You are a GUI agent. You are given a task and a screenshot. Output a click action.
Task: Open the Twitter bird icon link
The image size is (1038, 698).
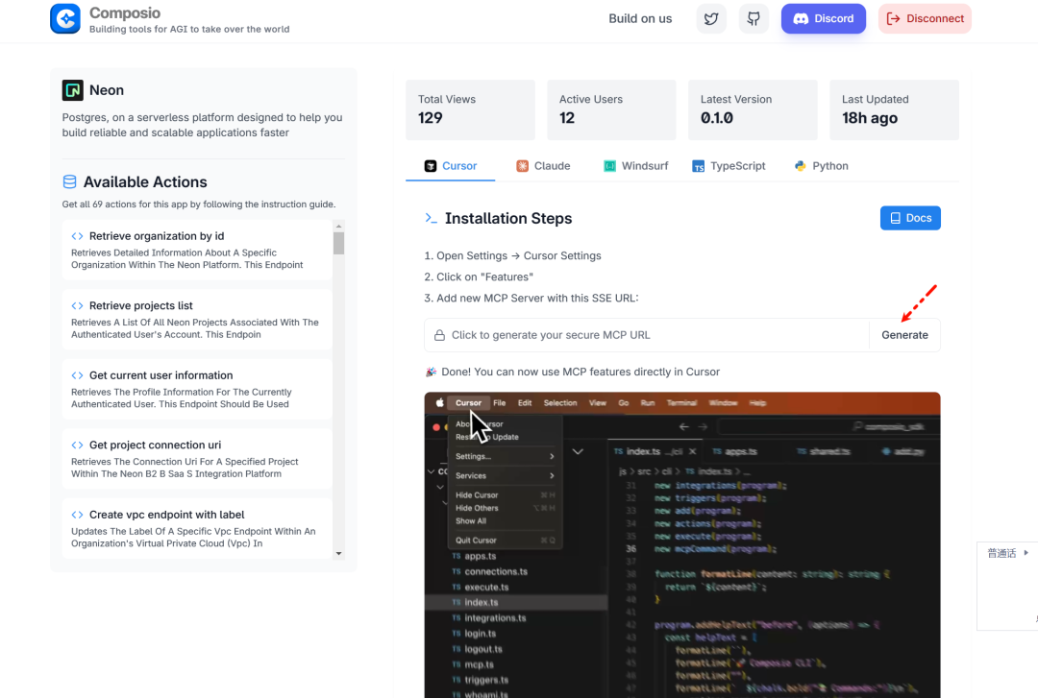click(711, 18)
